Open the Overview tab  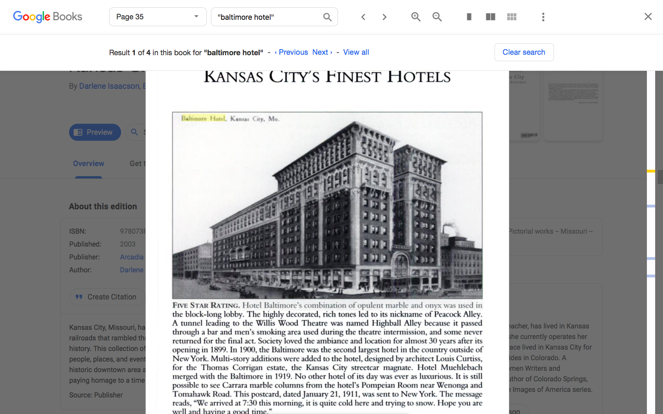[x=88, y=164]
